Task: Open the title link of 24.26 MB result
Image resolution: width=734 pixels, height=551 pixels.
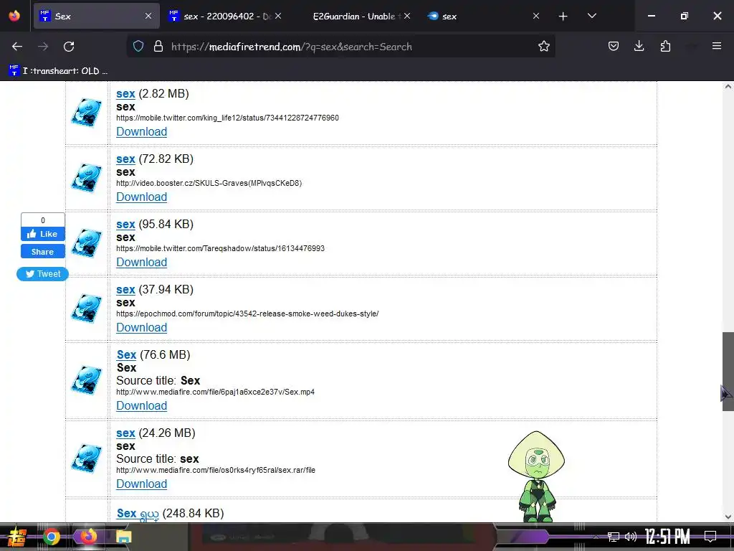Action: [x=125, y=433]
